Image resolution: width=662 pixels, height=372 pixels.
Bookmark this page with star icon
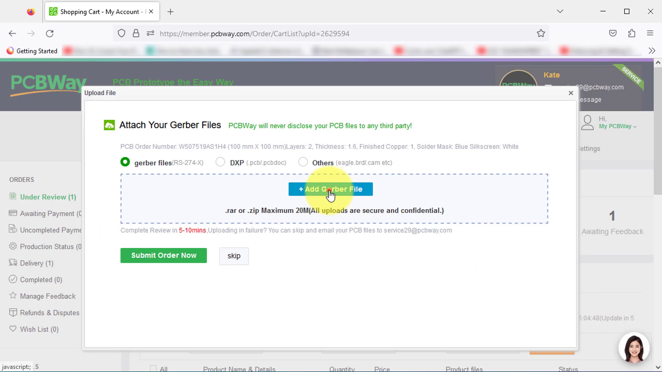pyautogui.click(x=541, y=33)
